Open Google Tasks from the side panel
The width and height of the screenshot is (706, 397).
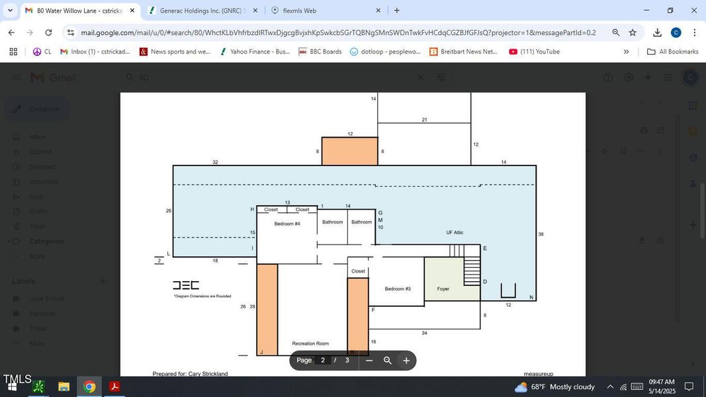pyautogui.click(x=693, y=157)
